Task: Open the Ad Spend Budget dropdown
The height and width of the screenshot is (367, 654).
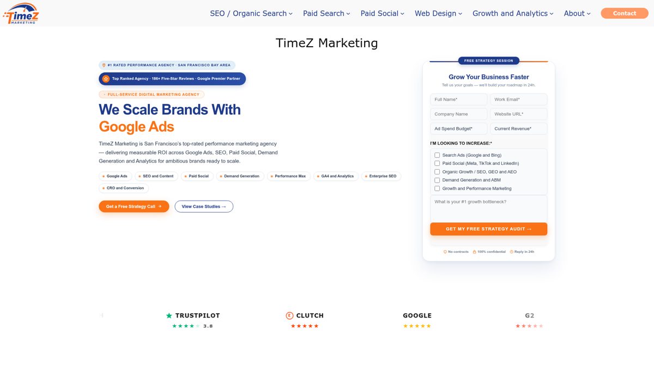Action: pos(459,129)
